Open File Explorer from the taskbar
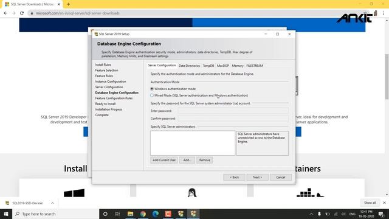The image size is (389, 219). [x=130, y=214]
